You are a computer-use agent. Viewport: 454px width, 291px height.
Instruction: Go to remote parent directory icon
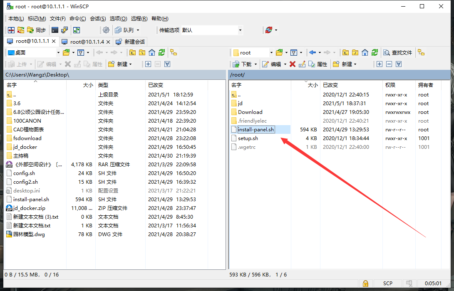coord(345,52)
